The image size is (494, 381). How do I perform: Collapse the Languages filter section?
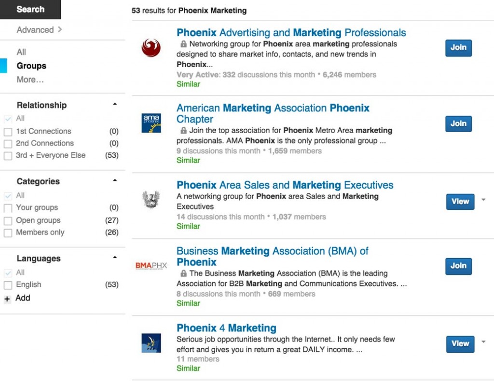(115, 257)
